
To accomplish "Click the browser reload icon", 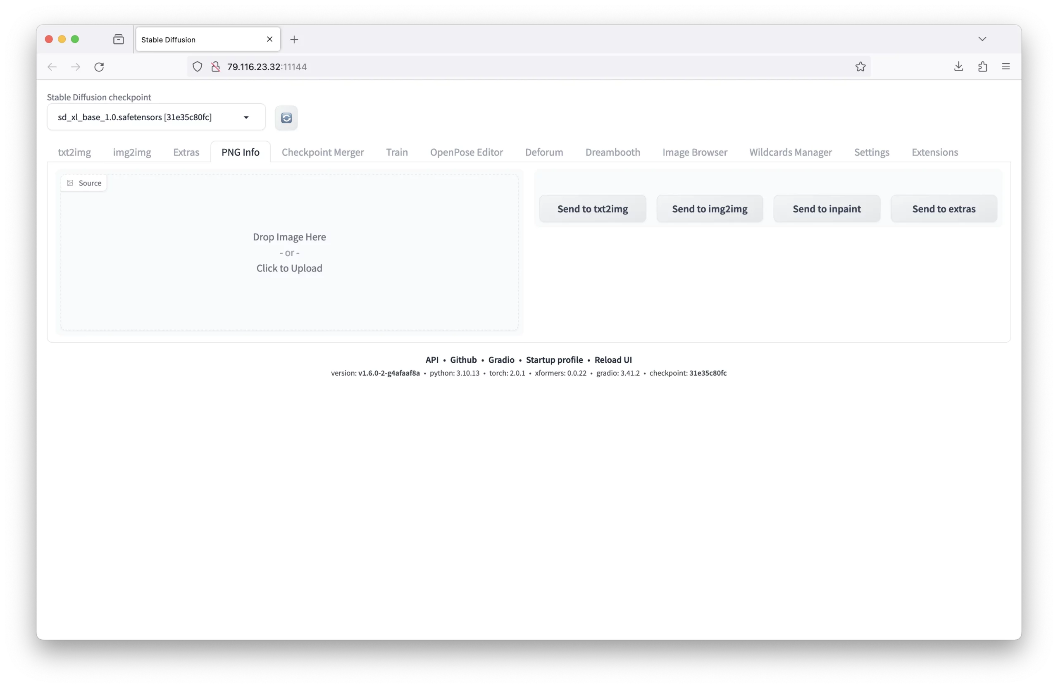I will point(99,67).
